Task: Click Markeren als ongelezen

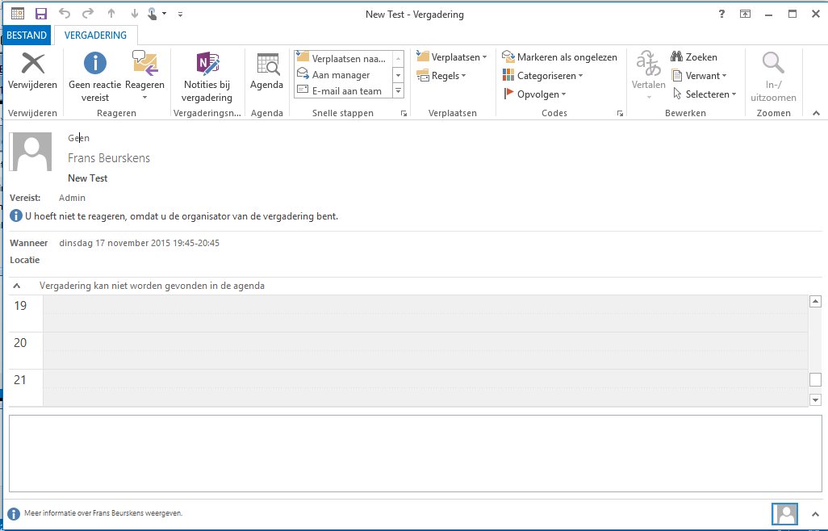Action: tap(559, 57)
